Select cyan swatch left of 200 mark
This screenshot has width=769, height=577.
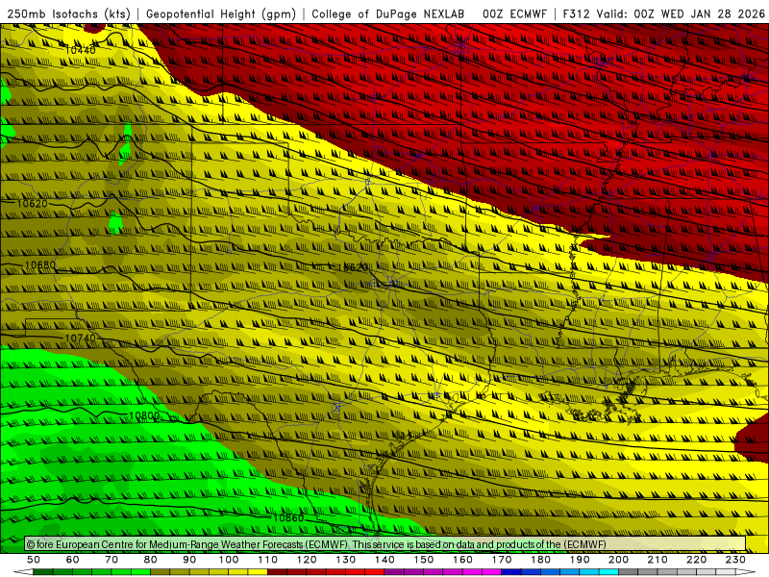pos(609,572)
